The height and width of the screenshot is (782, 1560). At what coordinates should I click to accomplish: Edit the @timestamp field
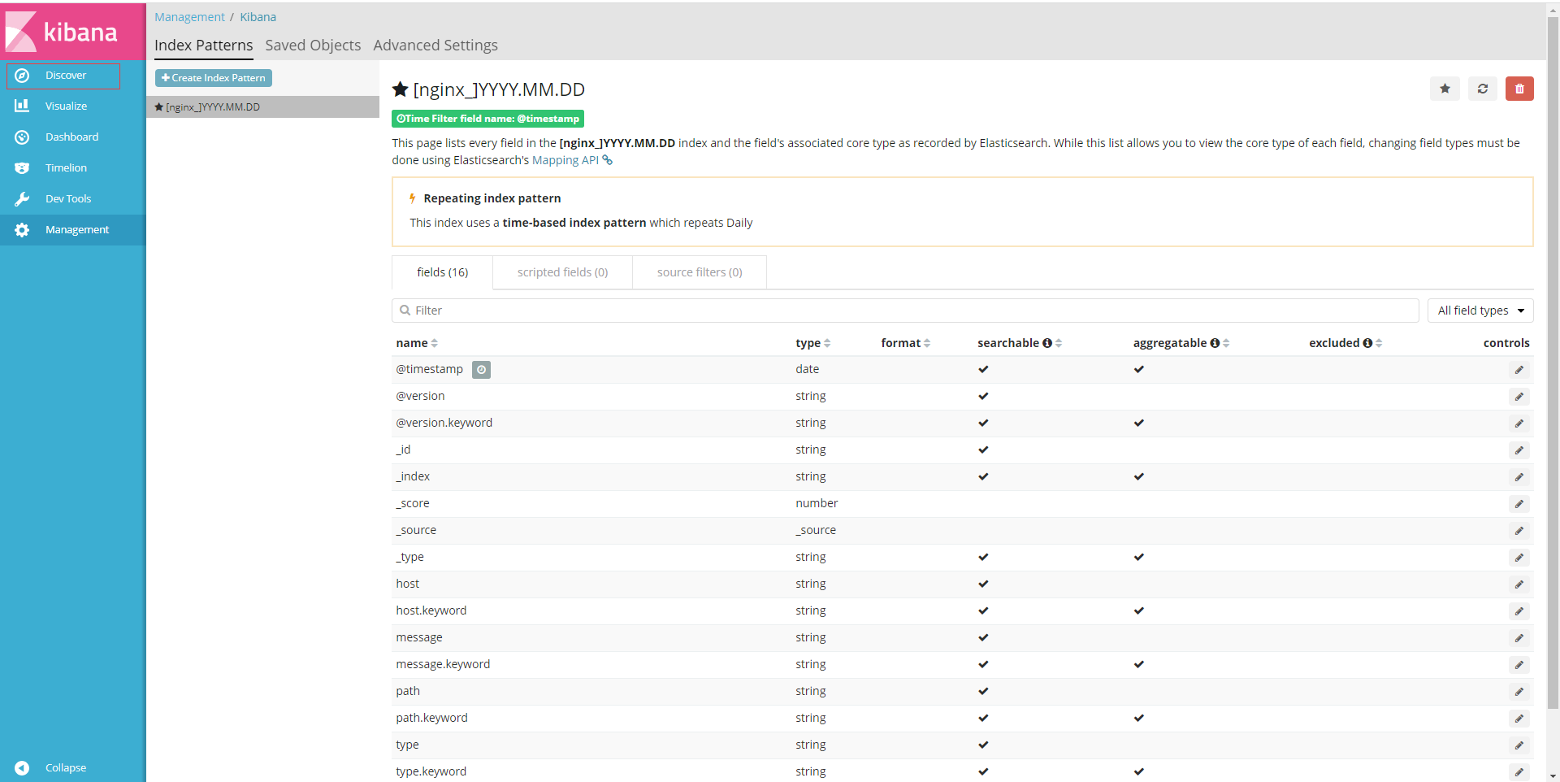point(1519,370)
